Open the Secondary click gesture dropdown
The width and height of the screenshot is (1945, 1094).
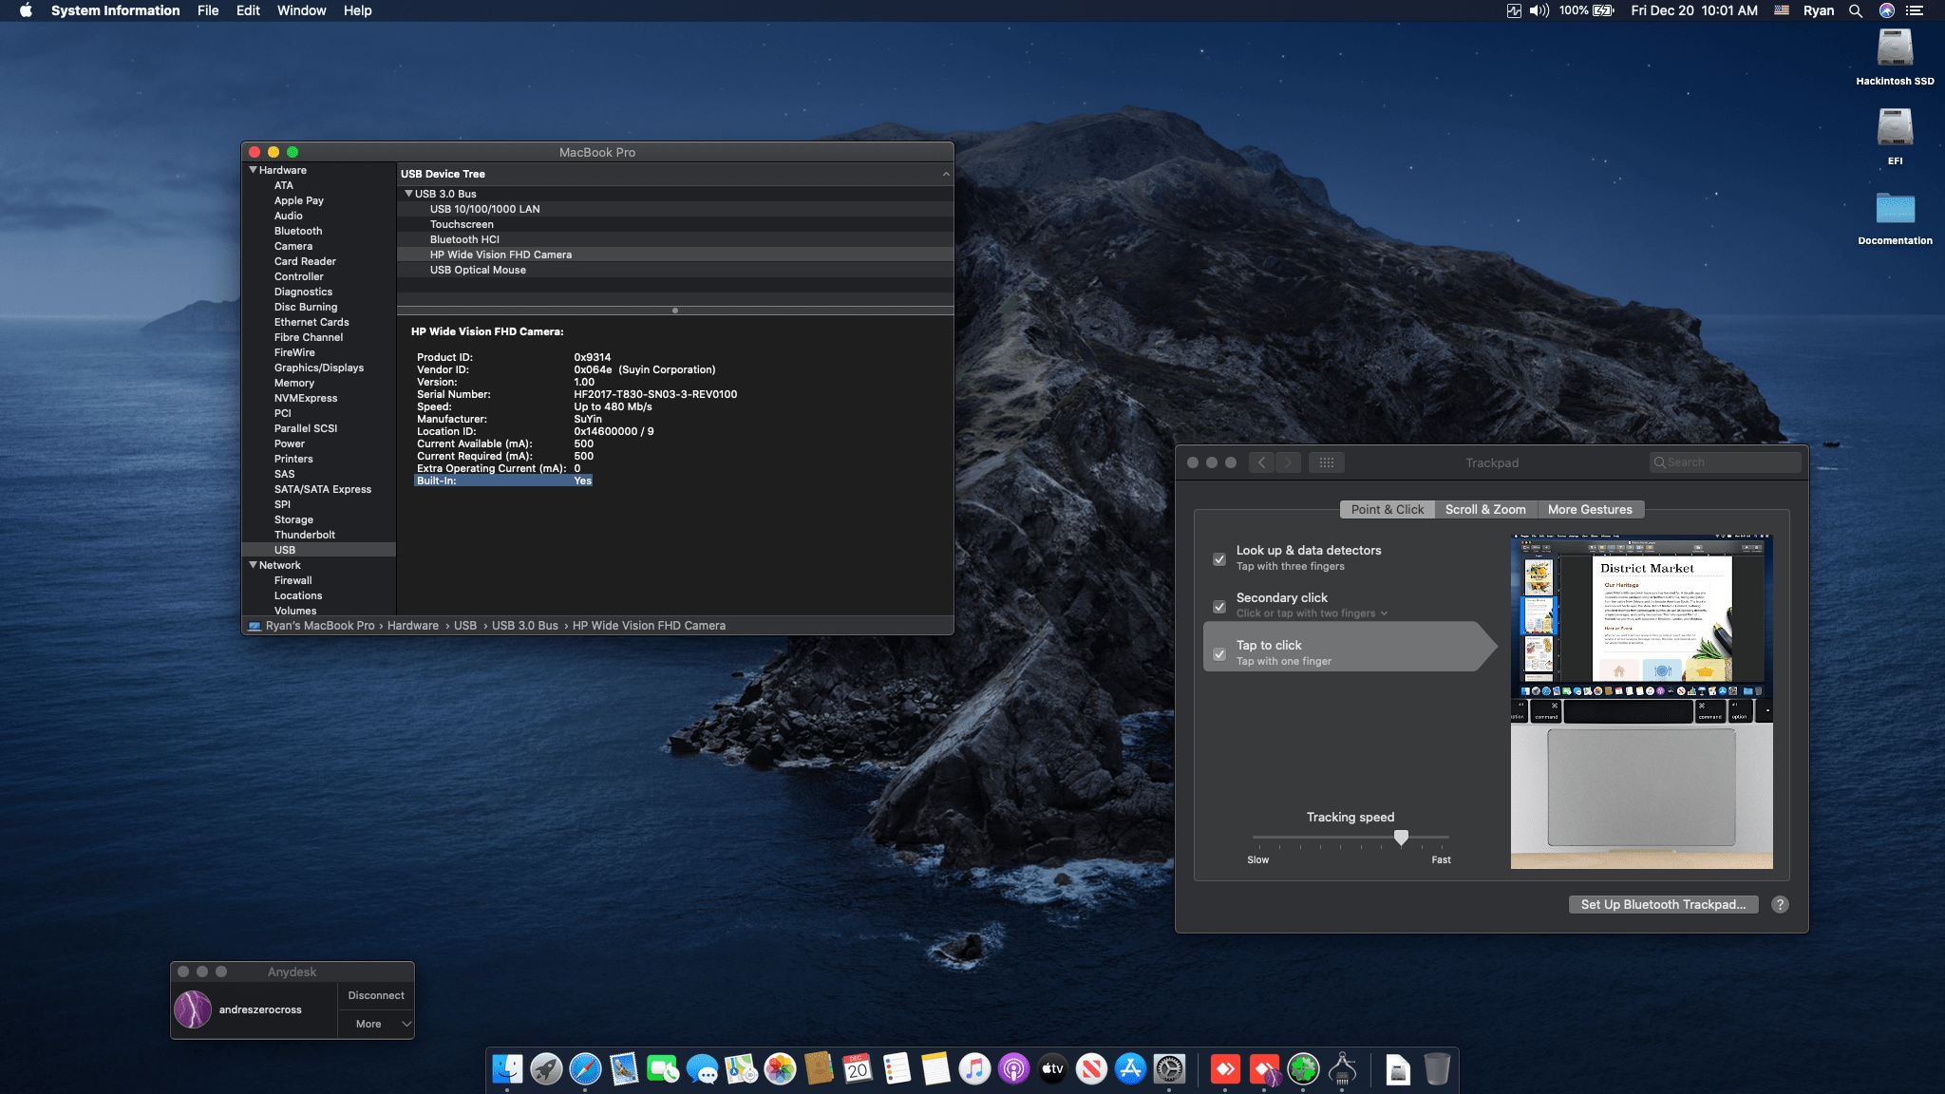1312,613
